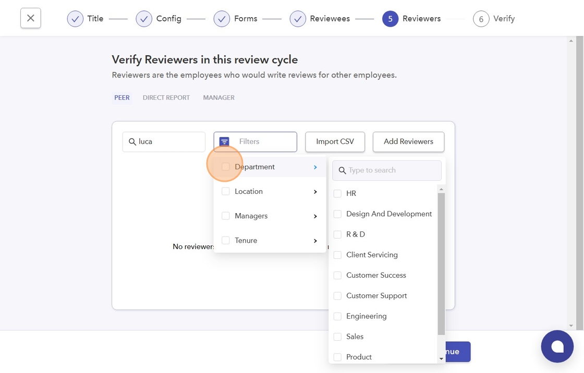The width and height of the screenshot is (584, 373).
Task: Click the Filters funnel icon
Action: tap(224, 142)
